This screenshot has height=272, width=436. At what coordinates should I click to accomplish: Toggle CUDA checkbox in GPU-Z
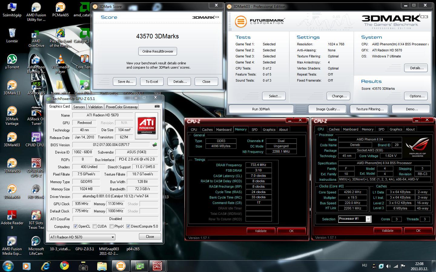pyautogui.click(x=95, y=226)
